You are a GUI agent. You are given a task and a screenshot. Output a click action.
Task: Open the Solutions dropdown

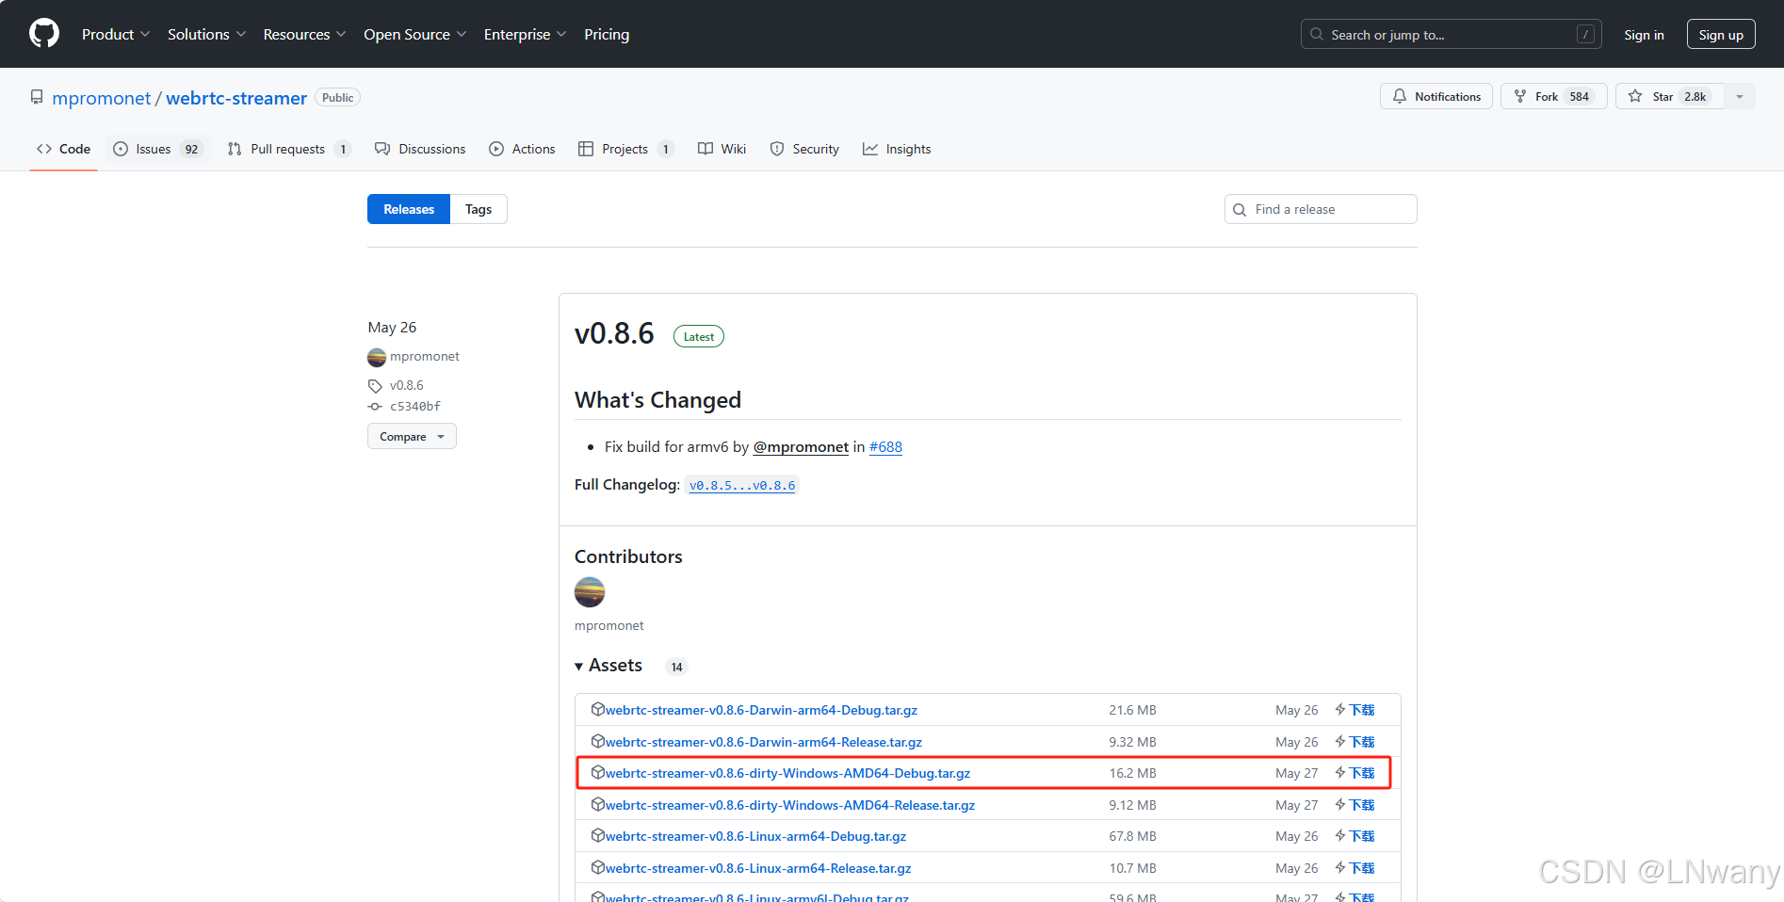click(x=207, y=34)
